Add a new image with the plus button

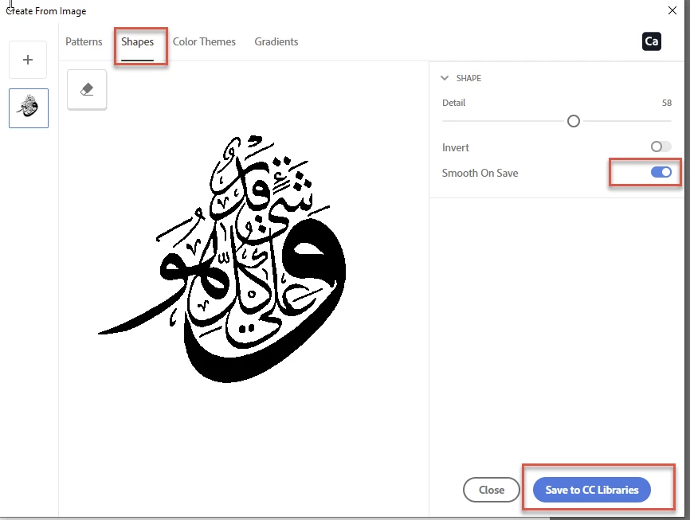click(28, 60)
